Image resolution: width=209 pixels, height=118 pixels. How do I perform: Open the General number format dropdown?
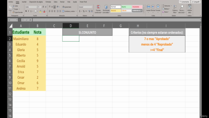(92, 7)
